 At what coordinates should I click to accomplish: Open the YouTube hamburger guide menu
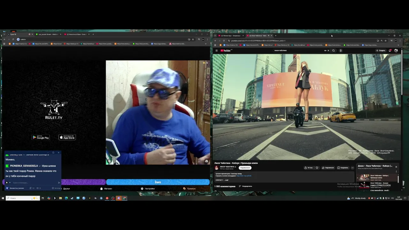click(216, 50)
